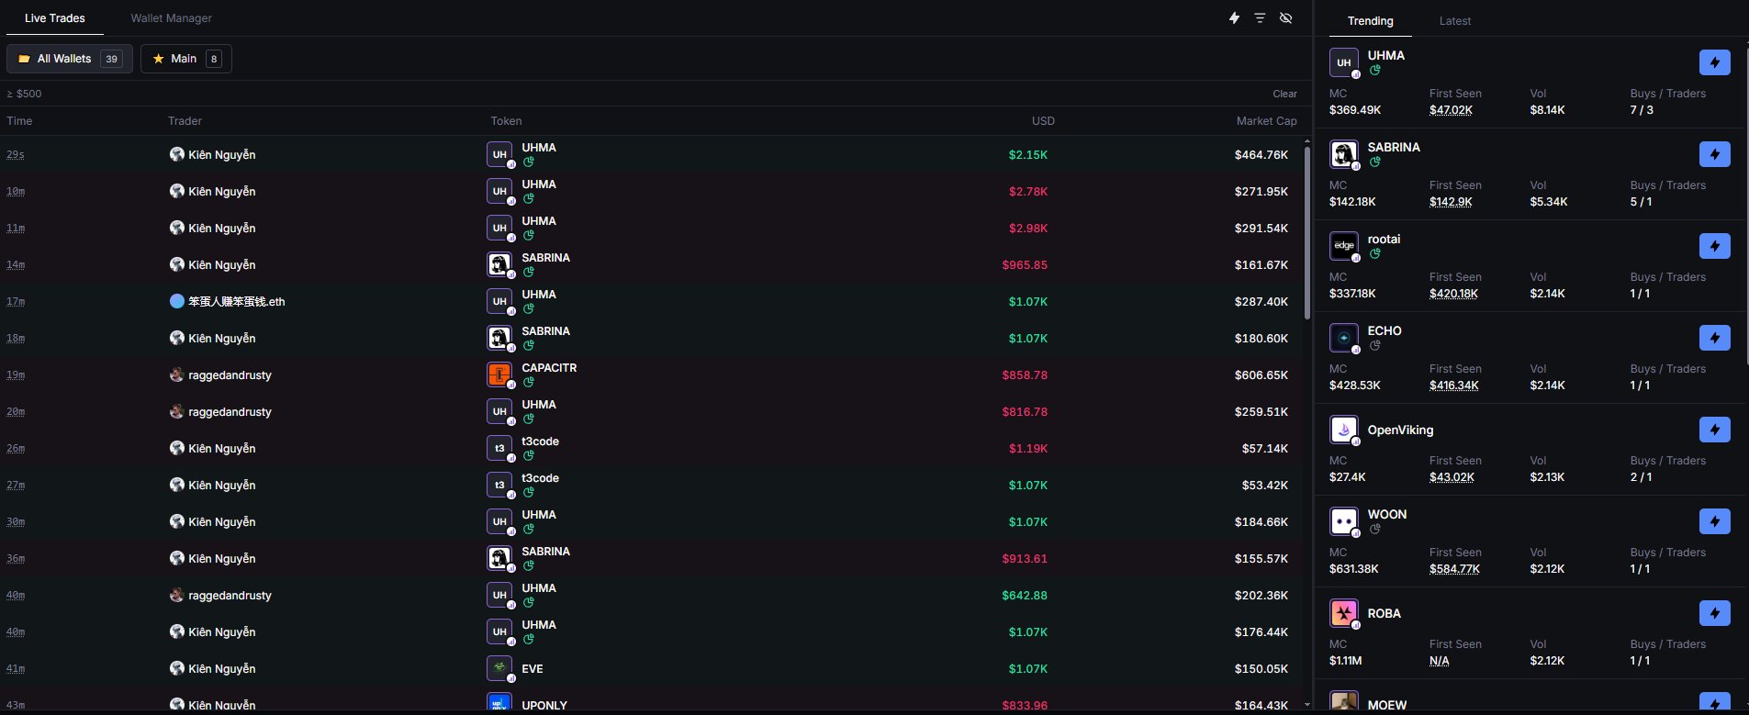
Task: Click the lightning quick-buy icon in the top toolbar
Action: click(x=1234, y=18)
